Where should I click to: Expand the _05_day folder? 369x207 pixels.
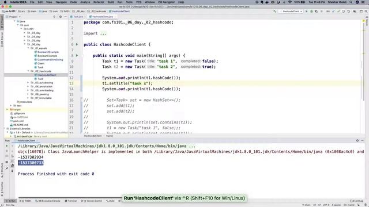24,40
